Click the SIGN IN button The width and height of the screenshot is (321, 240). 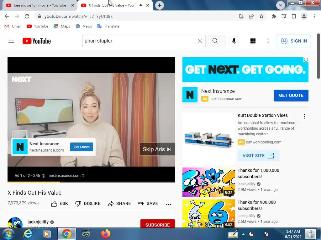[x=294, y=41]
